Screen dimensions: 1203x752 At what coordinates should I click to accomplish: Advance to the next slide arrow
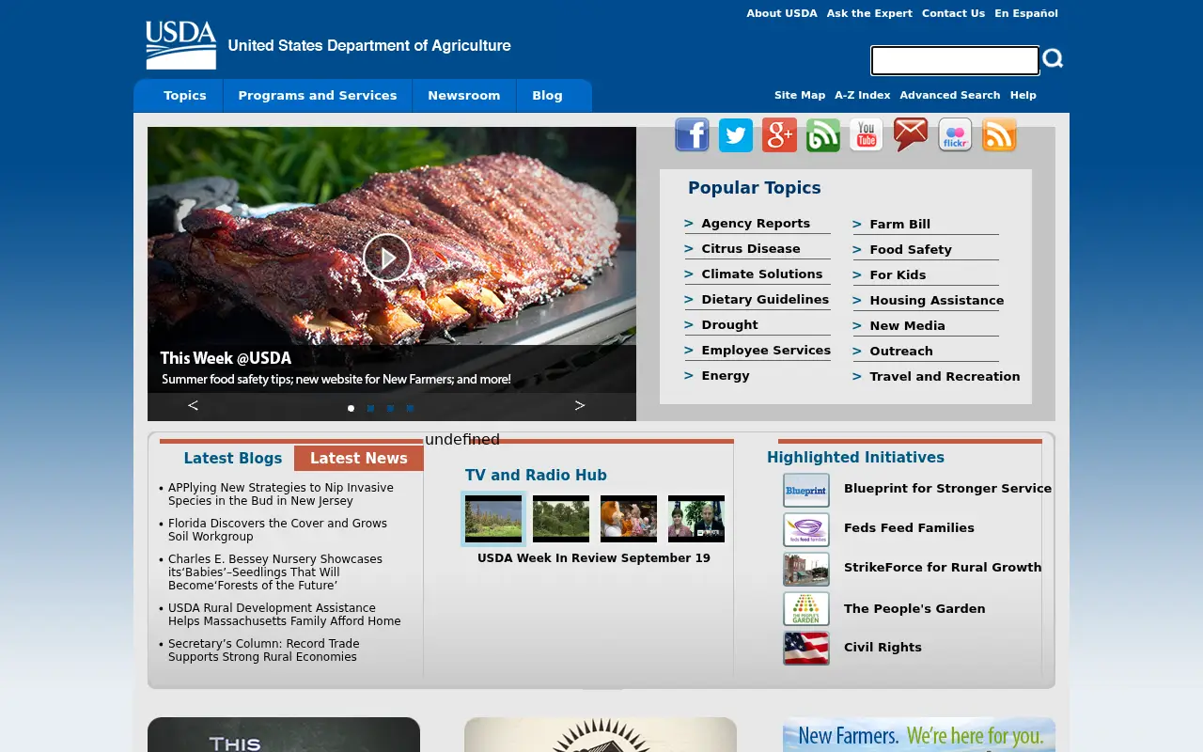pyautogui.click(x=580, y=405)
